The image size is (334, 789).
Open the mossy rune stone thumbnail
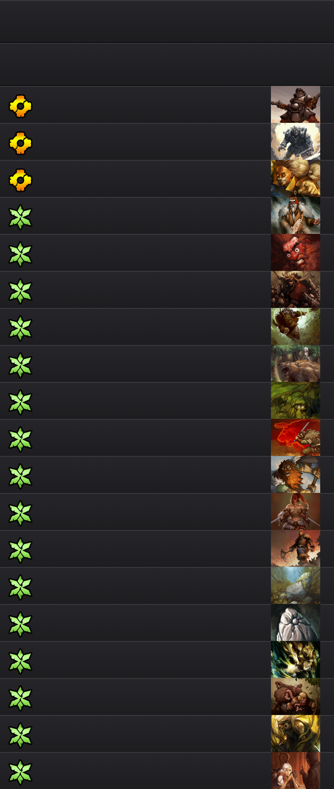[x=296, y=586]
